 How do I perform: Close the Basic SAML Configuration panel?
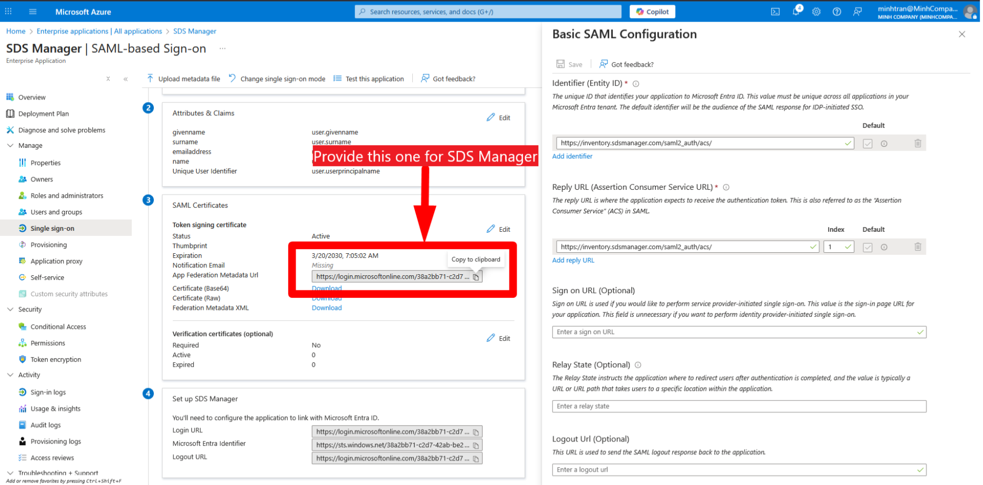tap(961, 35)
